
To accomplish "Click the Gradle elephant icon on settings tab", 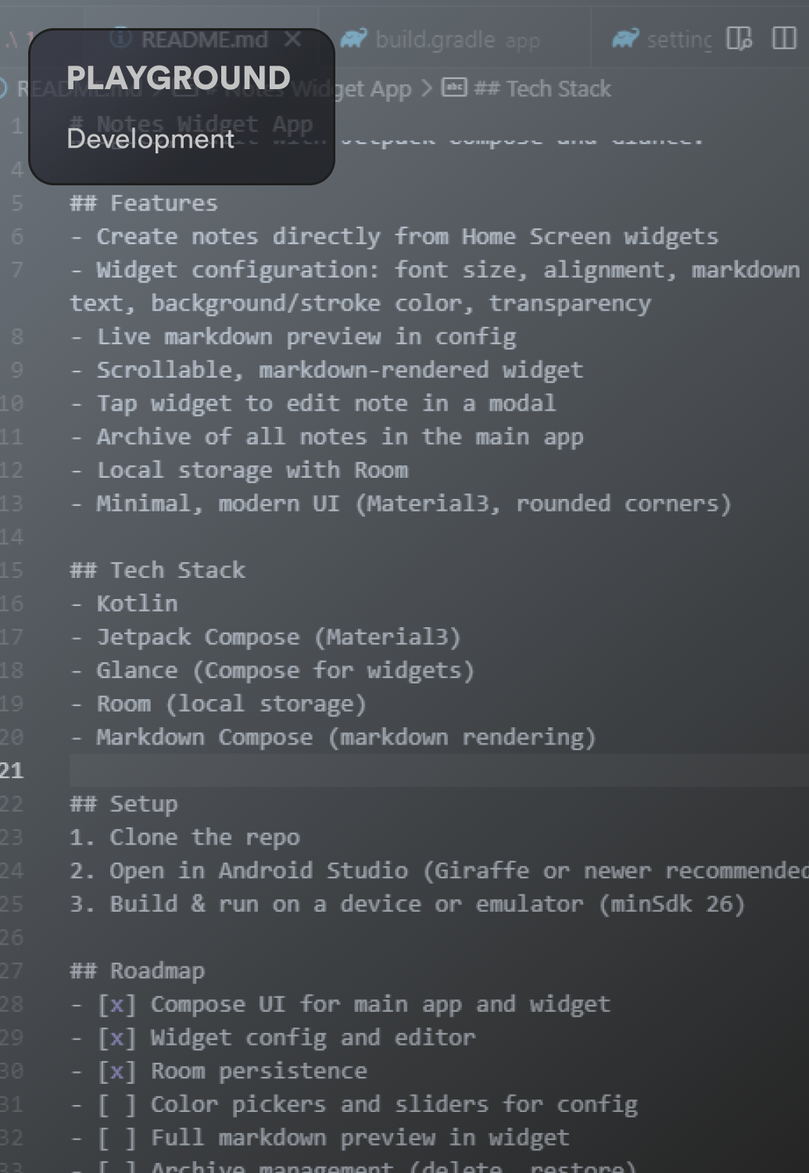I will click(625, 38).
